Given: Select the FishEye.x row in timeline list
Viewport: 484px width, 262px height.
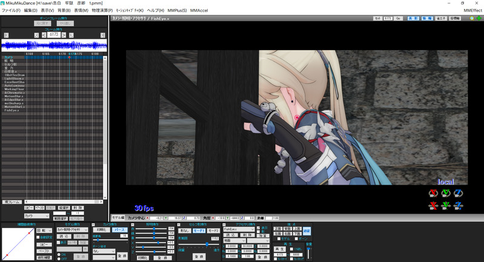Looking at the screenshot, I should coord(12,110).
